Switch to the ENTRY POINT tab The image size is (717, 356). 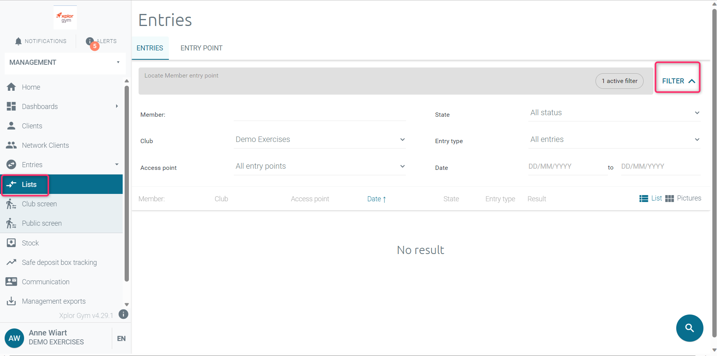[x=201, y=48]
